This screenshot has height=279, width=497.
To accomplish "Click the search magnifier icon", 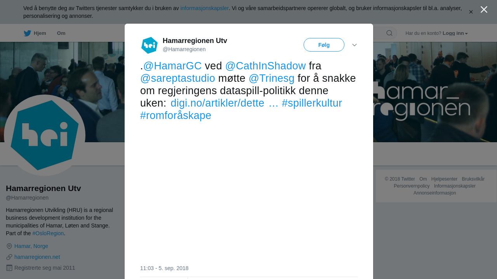I will [x=389, y=33].
